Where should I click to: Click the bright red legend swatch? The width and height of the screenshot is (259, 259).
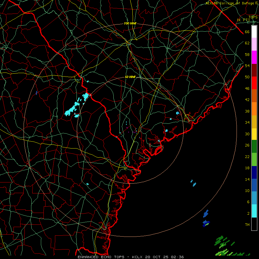point(254,83)
